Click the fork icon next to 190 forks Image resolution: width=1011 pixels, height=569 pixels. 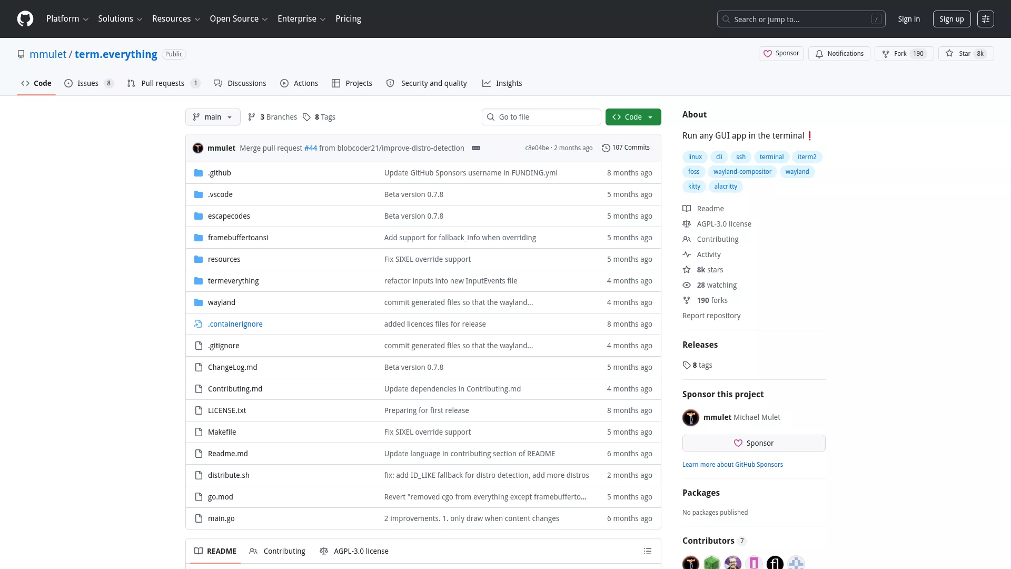click(x=687, y=300)
